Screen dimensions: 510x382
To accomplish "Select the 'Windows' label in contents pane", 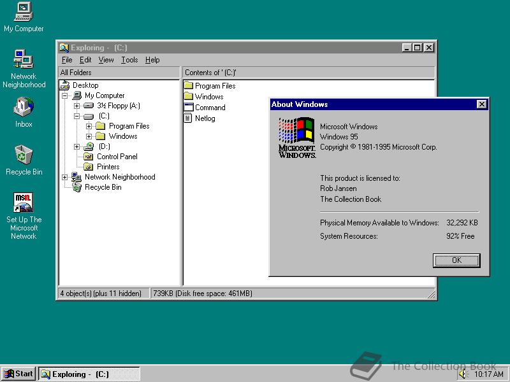I will (x=209, y=97).
